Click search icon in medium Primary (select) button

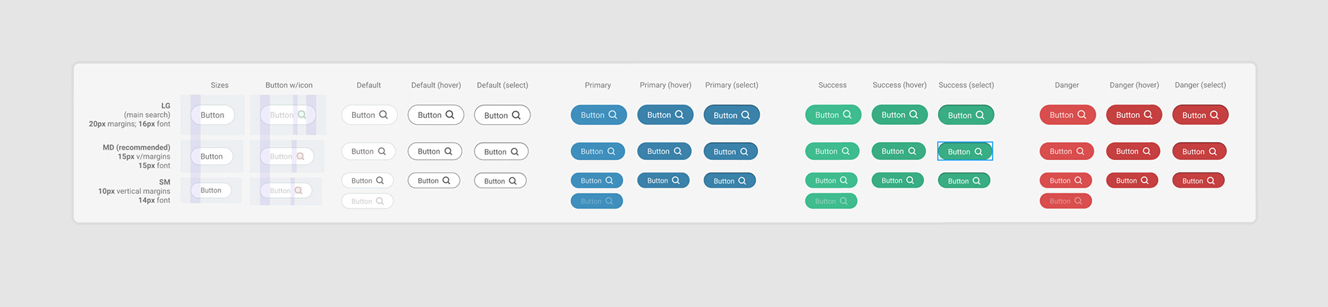744,152
